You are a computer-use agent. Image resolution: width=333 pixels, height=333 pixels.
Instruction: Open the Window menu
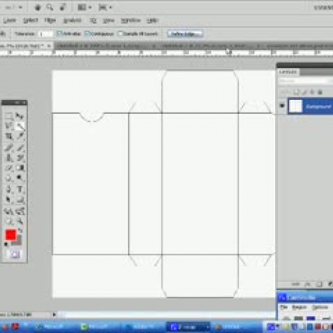point(131,21)
